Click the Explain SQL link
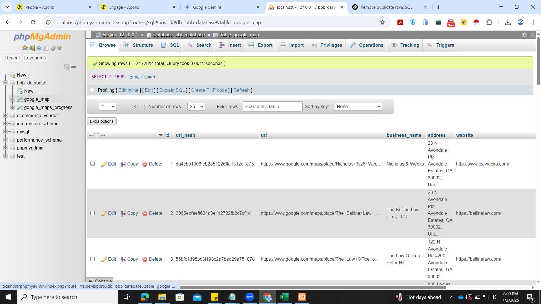 (172, 90)
